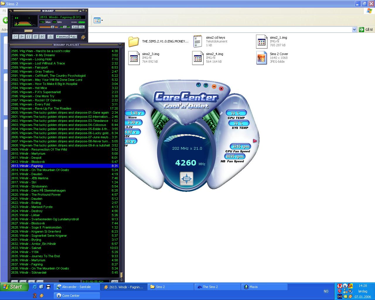The width and height of the screenshot is (375, 300).
Task: Click playlist SEL button
Action: pos(32,282)
